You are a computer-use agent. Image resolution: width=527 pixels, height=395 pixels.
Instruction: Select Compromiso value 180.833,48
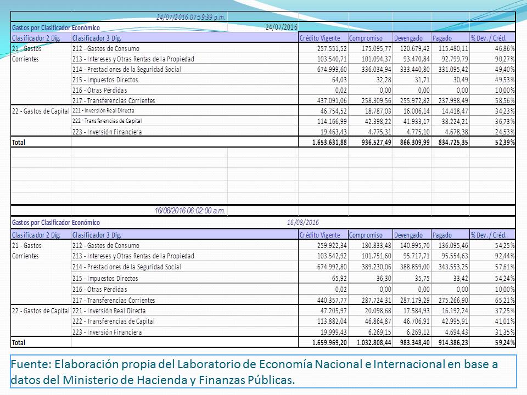pyautogui.click(x=377, y=245)
